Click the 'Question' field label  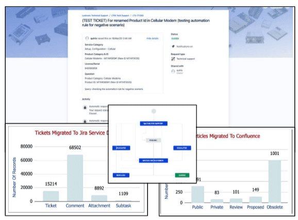pos(90,74)
